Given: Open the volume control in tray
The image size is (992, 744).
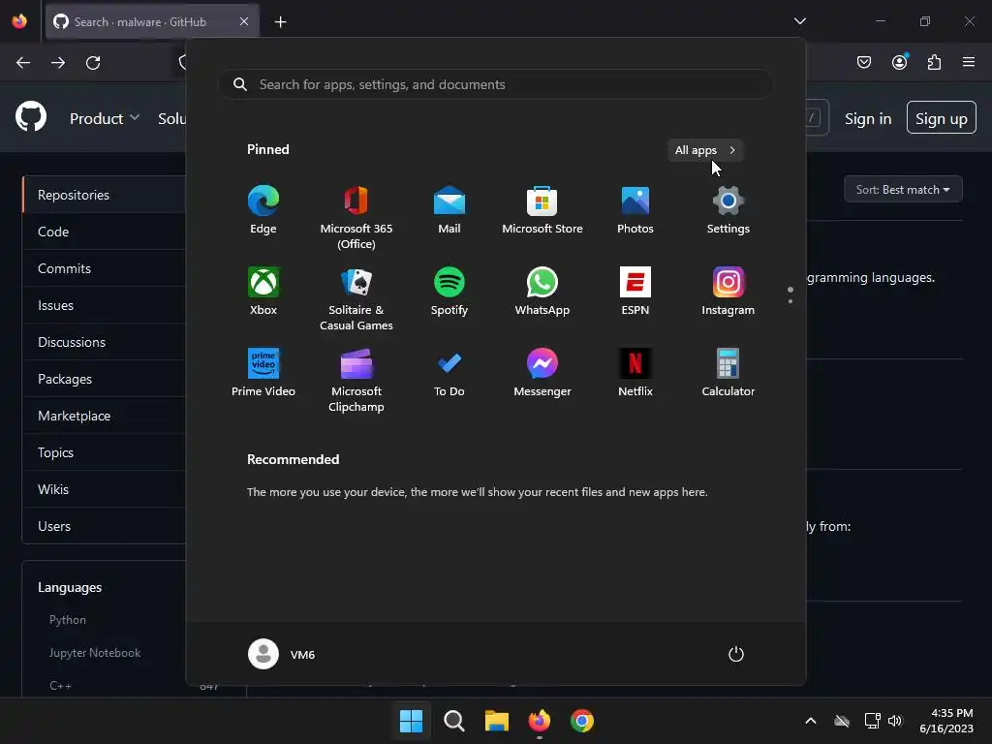Looking at the screenshot, I should click(895, 721).
